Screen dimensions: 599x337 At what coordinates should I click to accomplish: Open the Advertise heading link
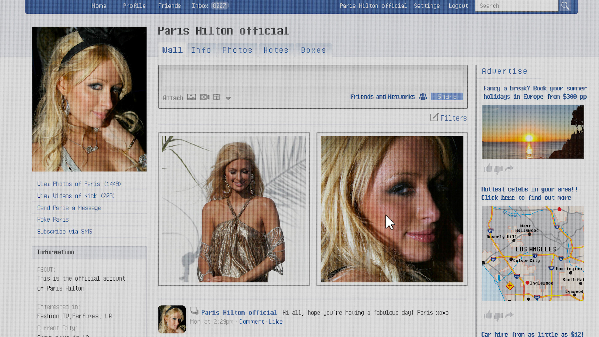pos(504,71)
